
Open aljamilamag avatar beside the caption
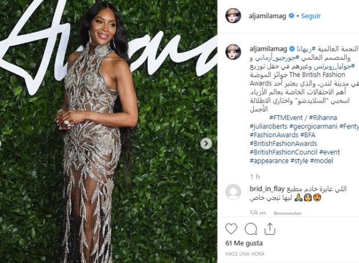233,52
